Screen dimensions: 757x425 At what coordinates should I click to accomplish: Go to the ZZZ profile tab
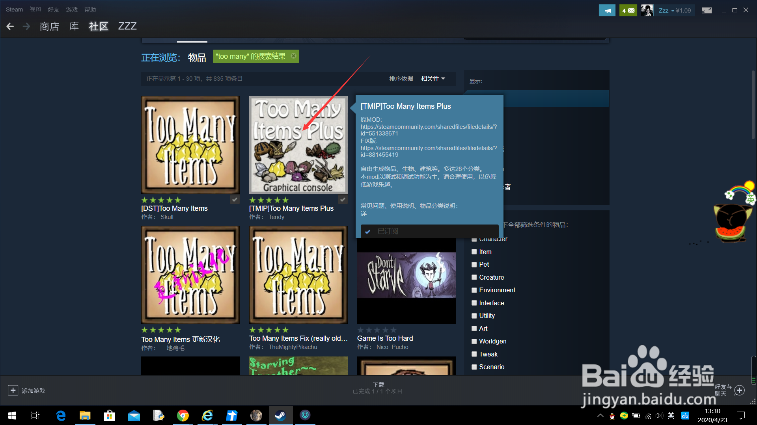127,26
